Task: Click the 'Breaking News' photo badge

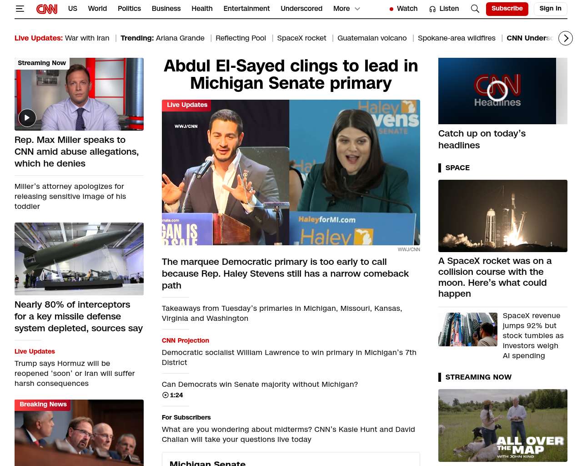Action: (x=43, y=405)
